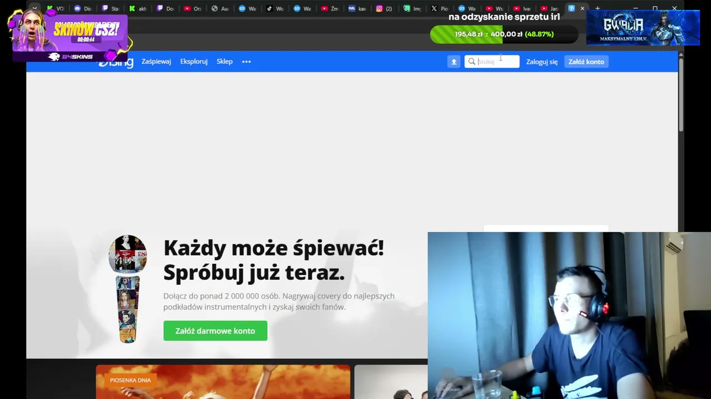The image size is (711, 399).
Task: Open a new browser tab with plus
Action: click(598, 8)
